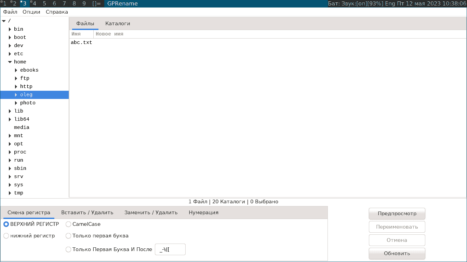Expand the bin folder in tree
The width and height of the screenshot is (467, 262).
click(x=10, y=29)
